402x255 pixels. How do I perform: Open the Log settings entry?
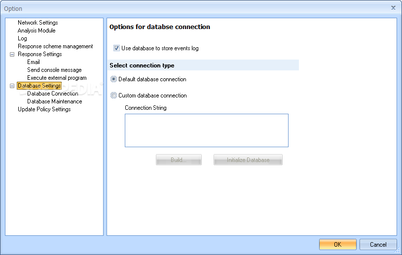(x=22, y=38)
